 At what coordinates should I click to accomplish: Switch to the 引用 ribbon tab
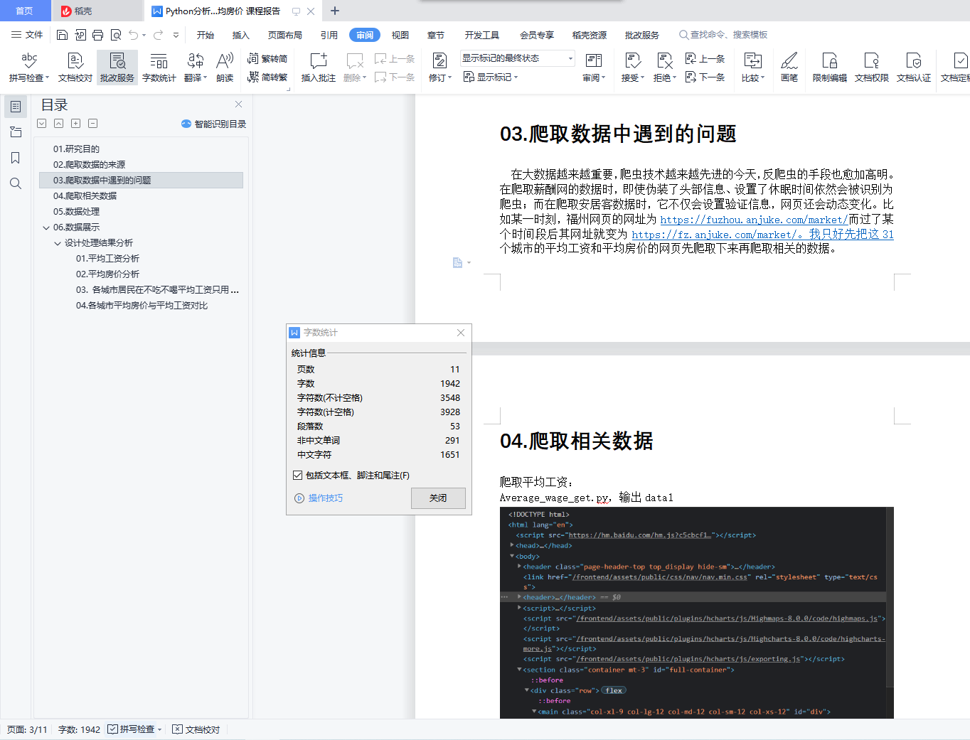329,35
